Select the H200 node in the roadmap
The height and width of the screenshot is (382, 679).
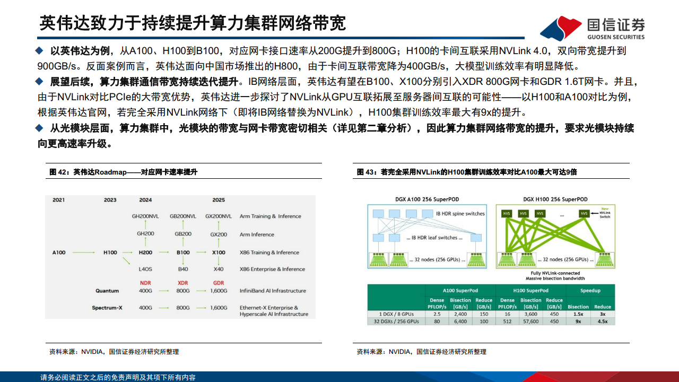[x=146, y=253]
